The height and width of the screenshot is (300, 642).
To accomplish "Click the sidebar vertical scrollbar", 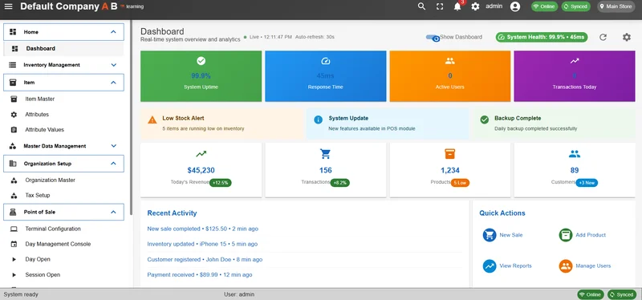I will 131,116.
